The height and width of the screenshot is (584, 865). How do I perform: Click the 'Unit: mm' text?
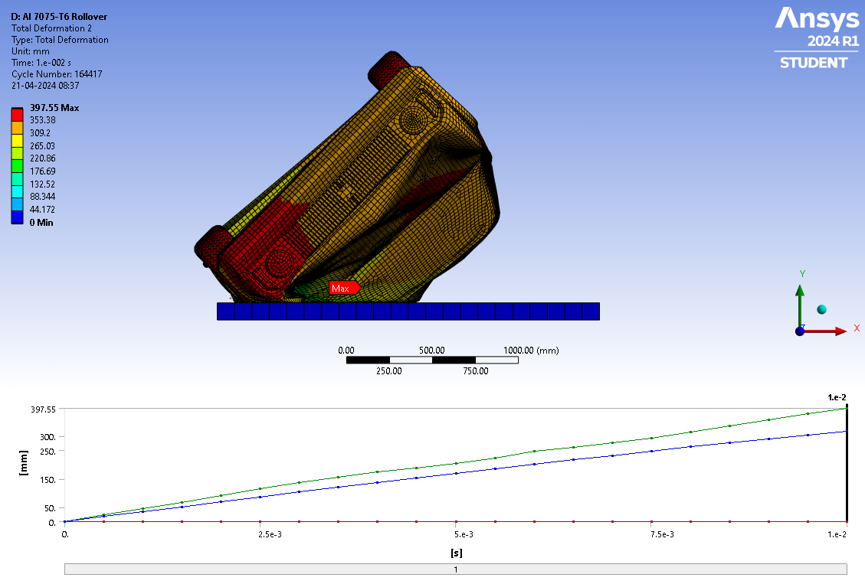click(x=31, y=51)
